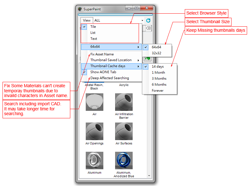249x190 pixels.
Task: Click the green paint icon behind the submenu
Action: coord(148,59)
